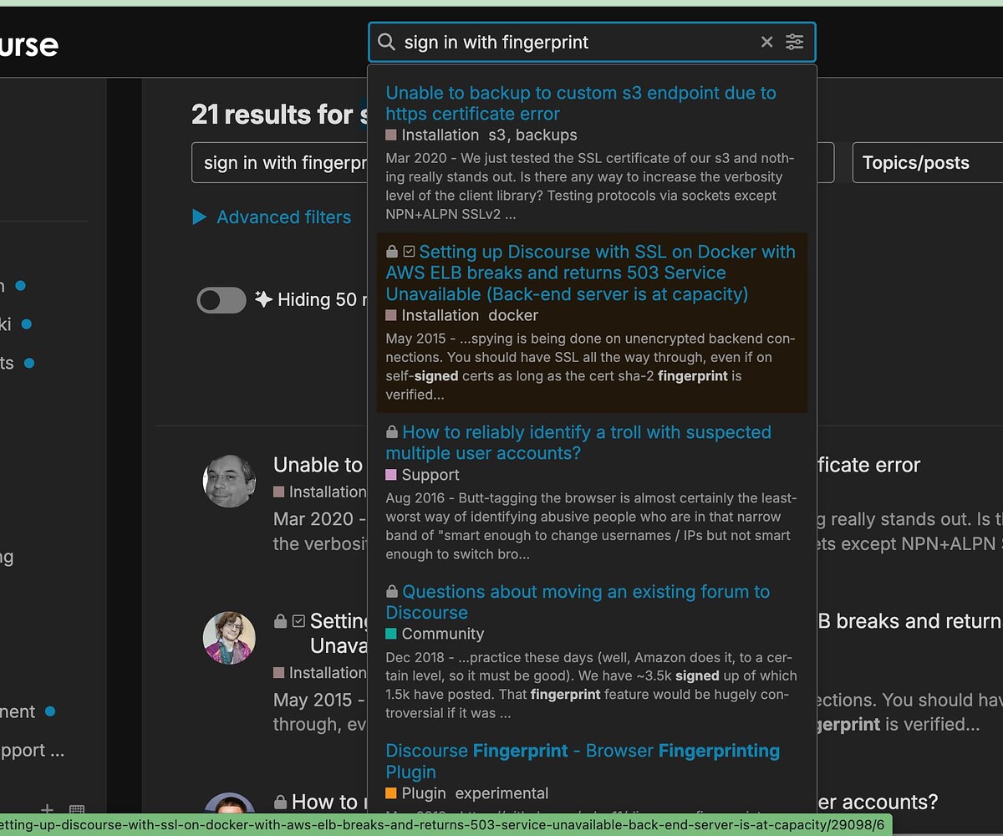Focus the top search input field
This screenshot has width=1003, height=836.
coord(577,43)
